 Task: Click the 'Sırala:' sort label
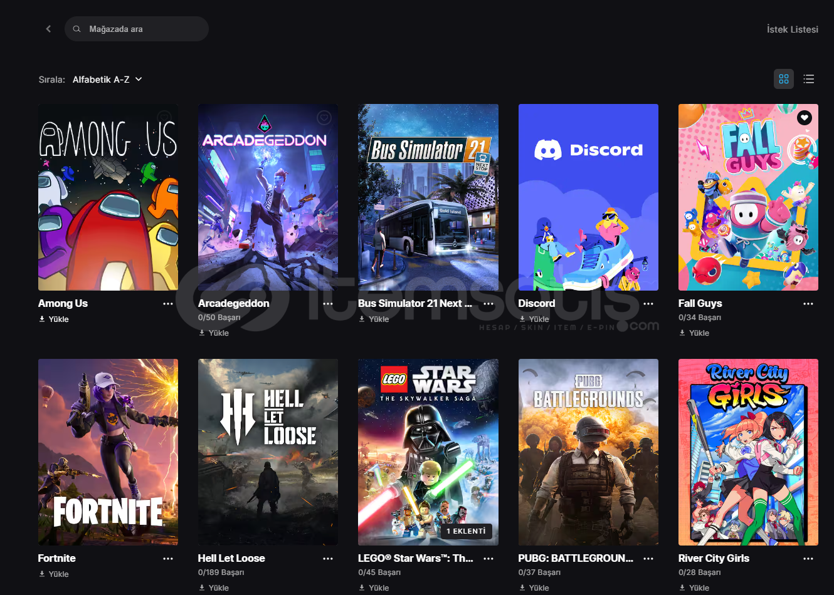[52, 80]
